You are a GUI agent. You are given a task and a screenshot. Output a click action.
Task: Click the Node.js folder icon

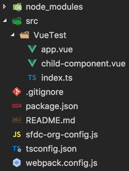17,7
